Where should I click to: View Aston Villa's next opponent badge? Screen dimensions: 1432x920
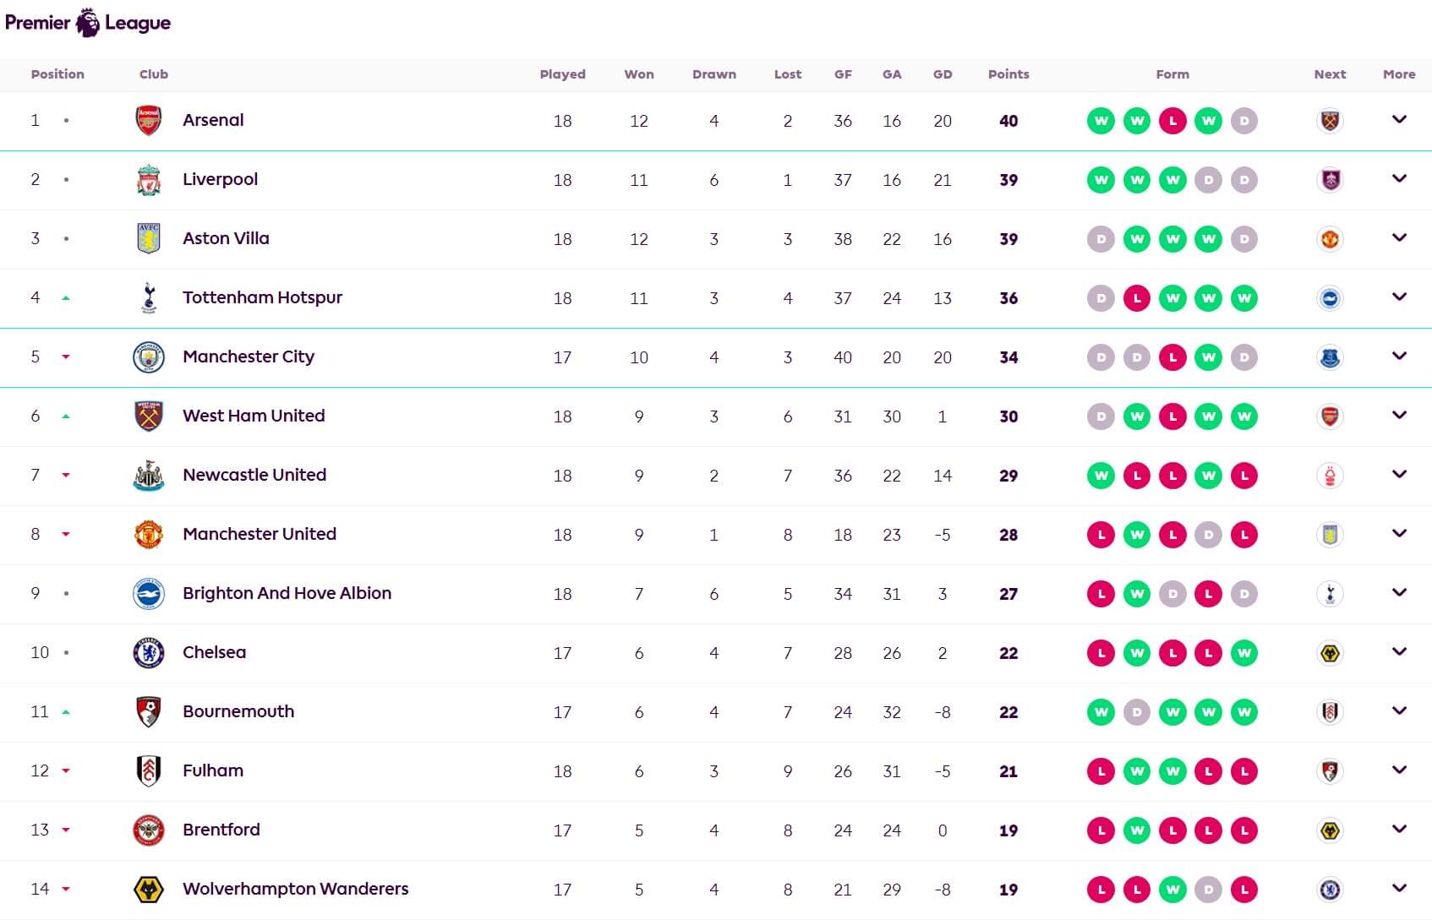[1330, 239]
